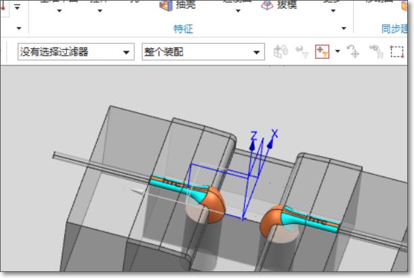Select the X axis arrow handle

[x=270, y=143]
